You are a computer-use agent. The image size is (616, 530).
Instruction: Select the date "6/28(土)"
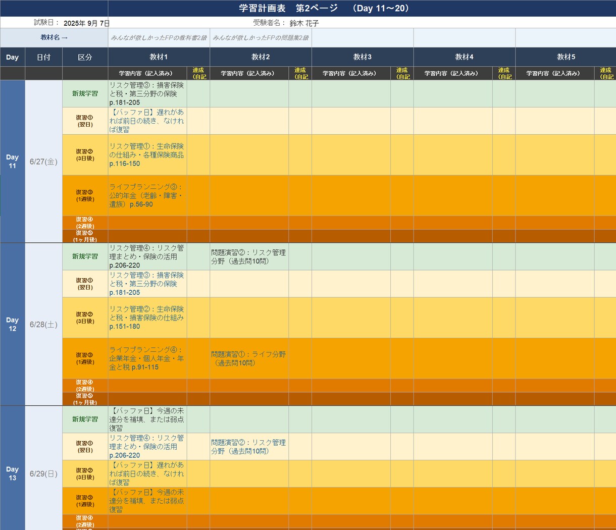click(44, 325)
